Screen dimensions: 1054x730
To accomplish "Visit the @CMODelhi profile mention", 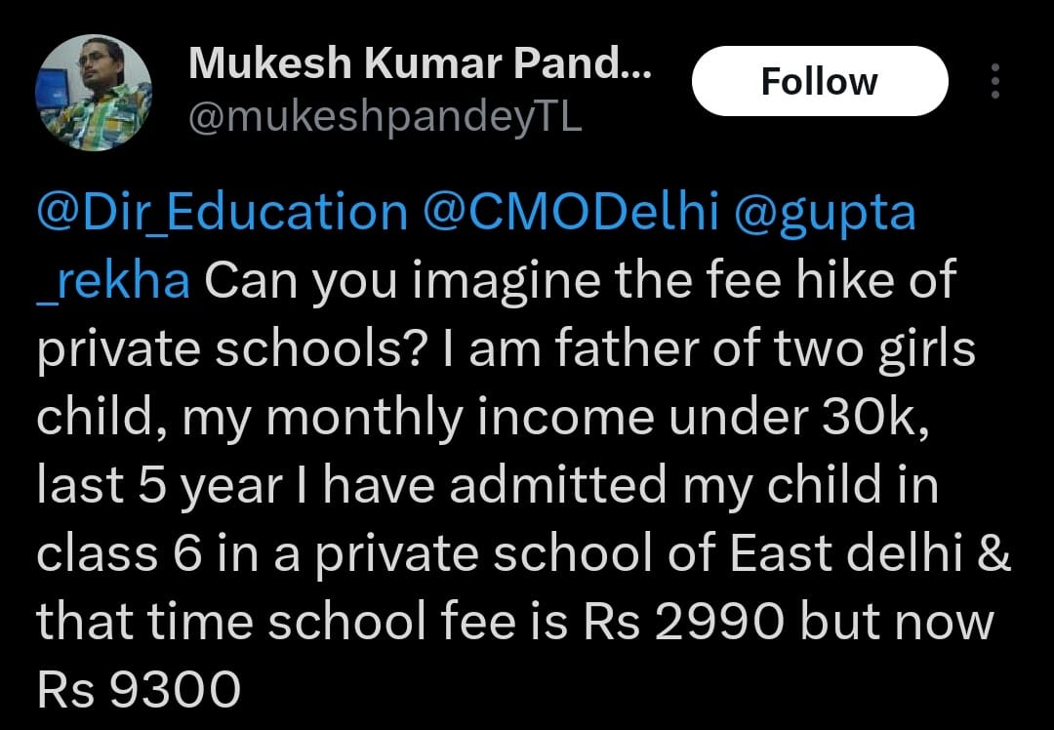I will pos(571,212).
